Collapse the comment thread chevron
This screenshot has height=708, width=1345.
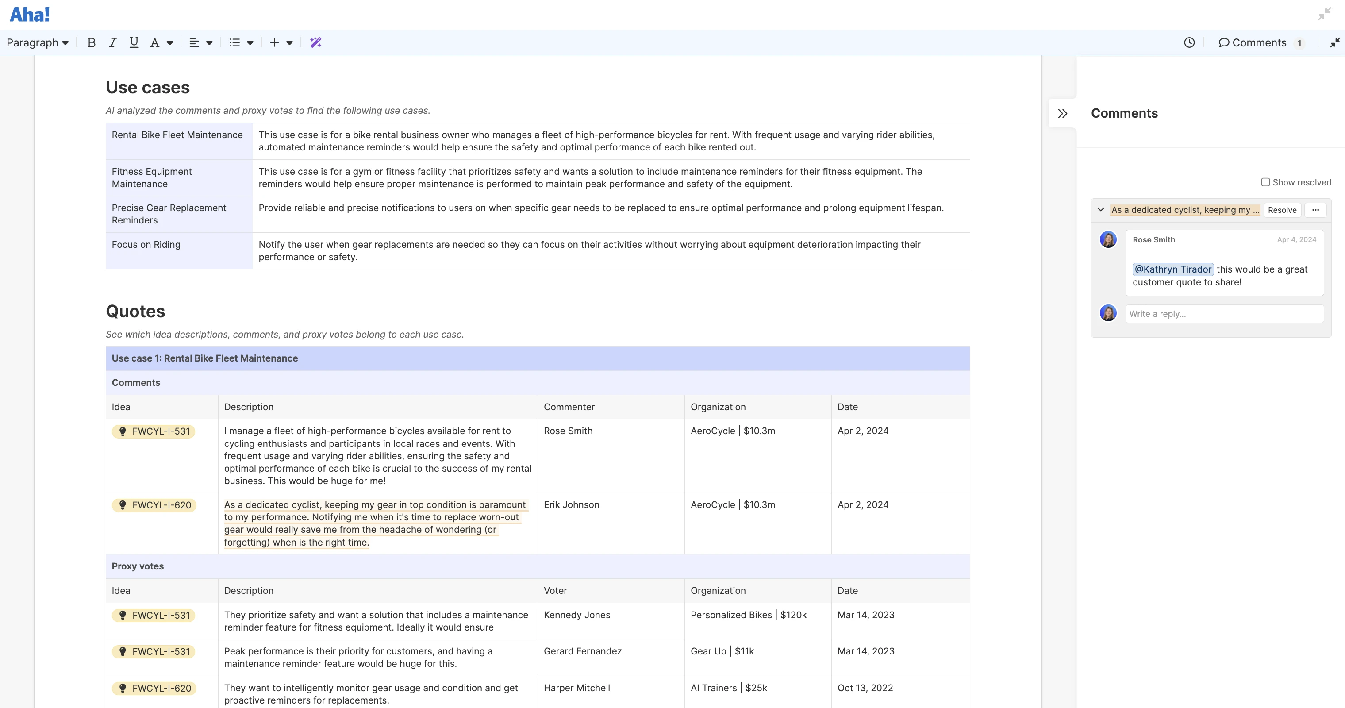click(1101, 209)
